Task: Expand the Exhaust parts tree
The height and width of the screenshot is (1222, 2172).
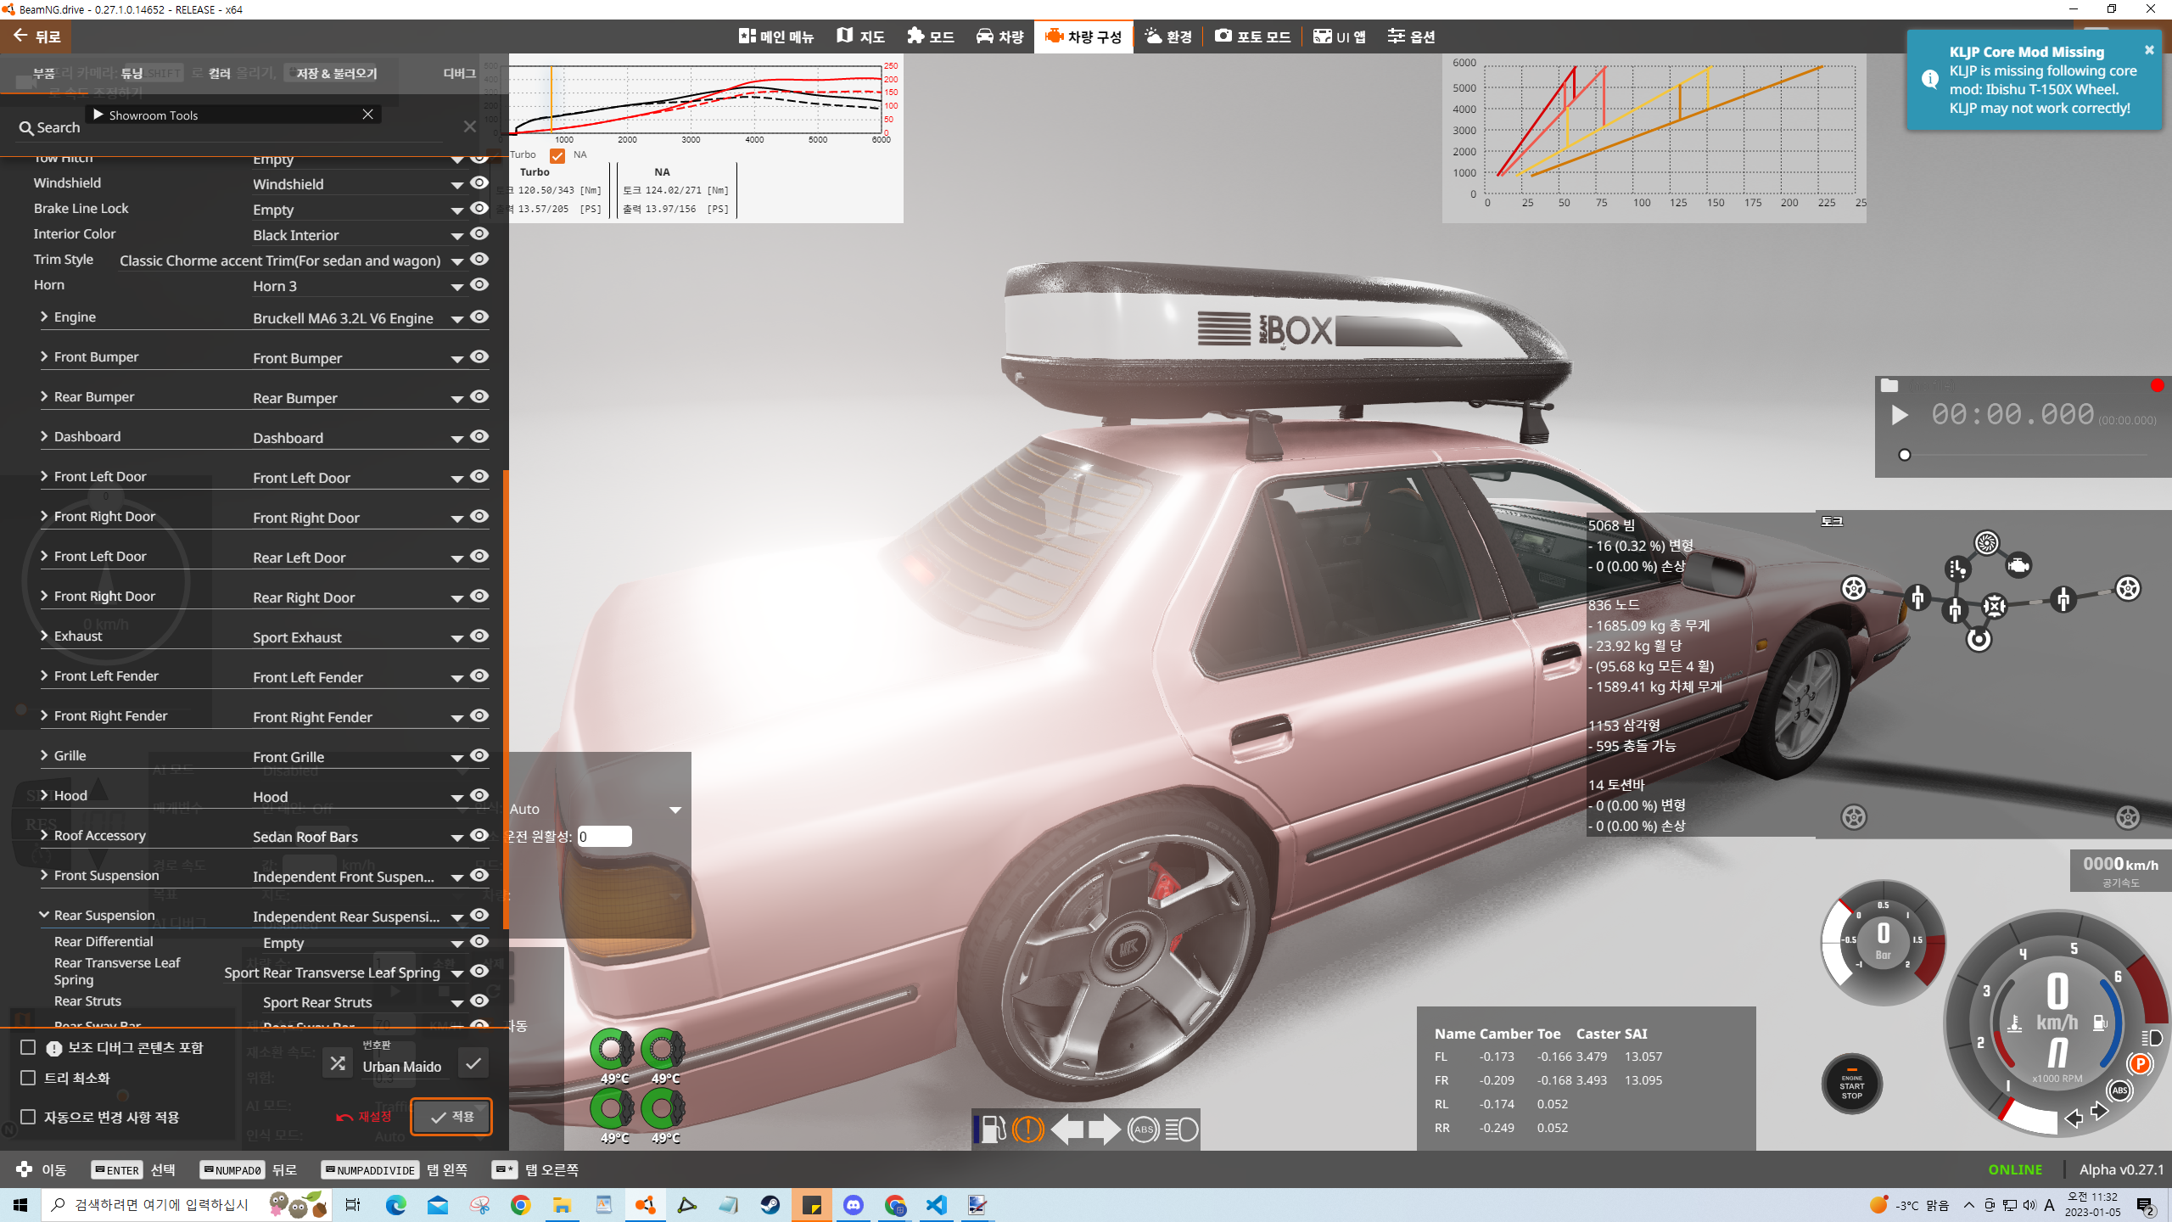Action: (x=44, y=636)
